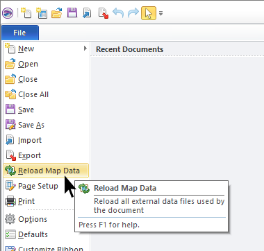Viewport: 264px width, 251px height.
Task: Redo action with right-curving arrow
Action: click(133, 12)
